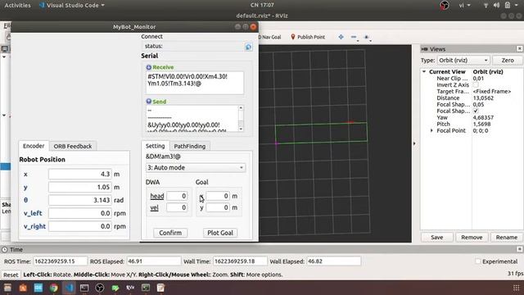The image size is (524, 295).
Task: Click the Views panel dock icon
Action: pos(424,49)
